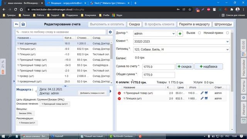Show next medcard entry arrow

coord(110,91)
